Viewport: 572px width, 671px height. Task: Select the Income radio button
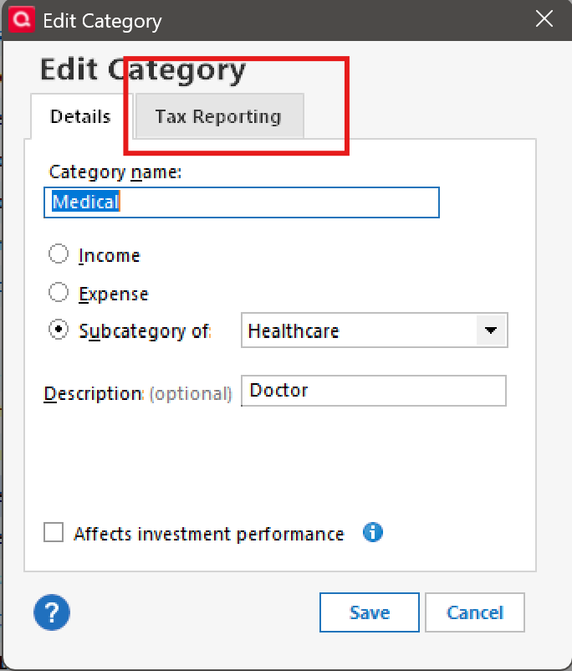coord(59,254)
